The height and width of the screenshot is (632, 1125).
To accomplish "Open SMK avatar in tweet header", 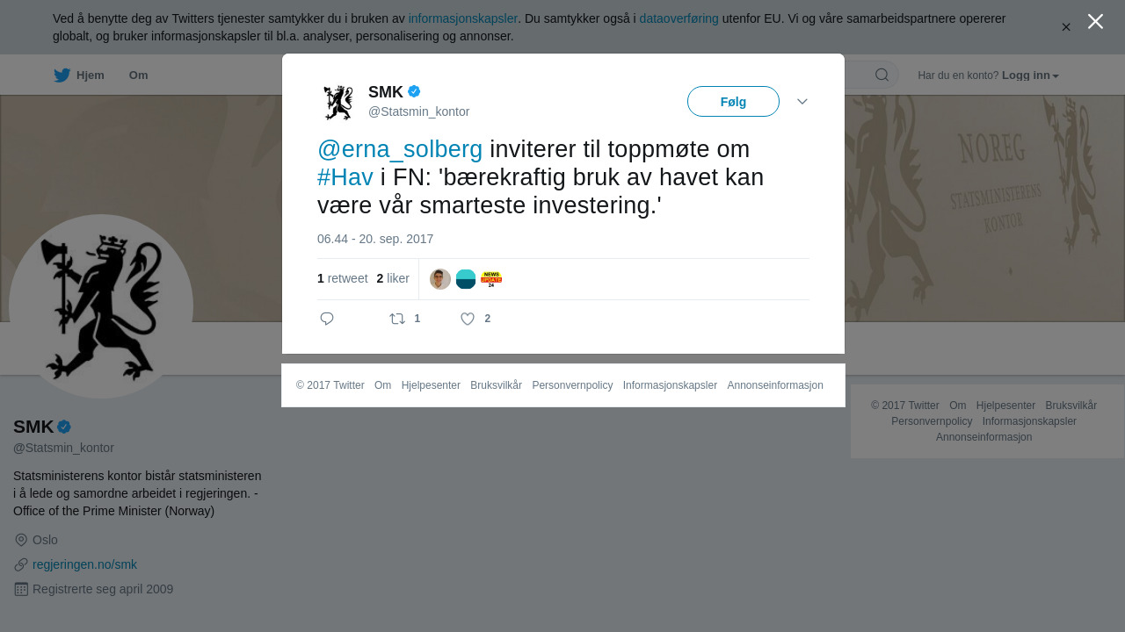I will (337, 102).
